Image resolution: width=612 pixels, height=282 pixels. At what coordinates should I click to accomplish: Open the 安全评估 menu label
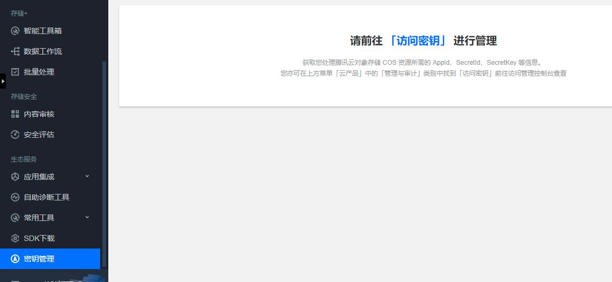tap(39, 135)
